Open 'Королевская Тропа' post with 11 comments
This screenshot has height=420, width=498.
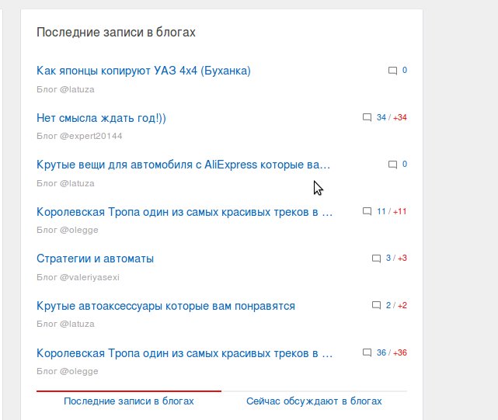tap(185, 212)
